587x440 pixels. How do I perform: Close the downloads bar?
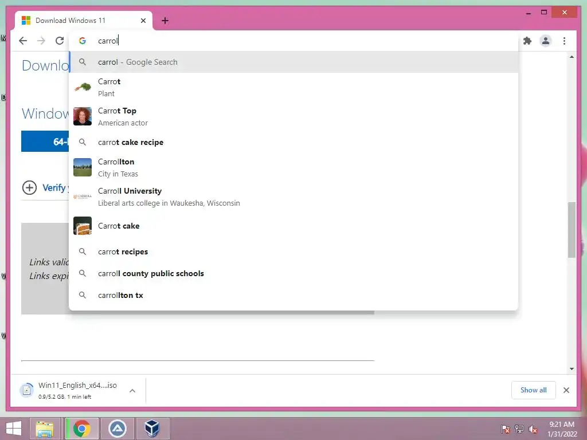566,390
